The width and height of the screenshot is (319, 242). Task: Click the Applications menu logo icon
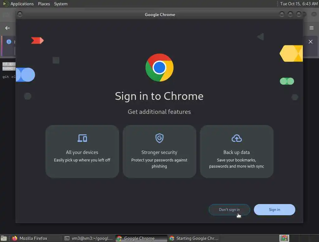6,4
